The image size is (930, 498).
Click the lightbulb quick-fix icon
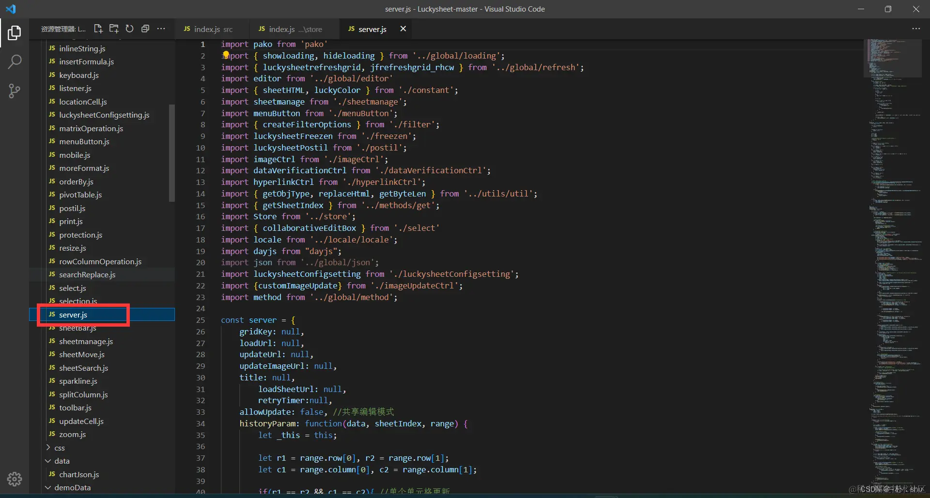(226, 55)
